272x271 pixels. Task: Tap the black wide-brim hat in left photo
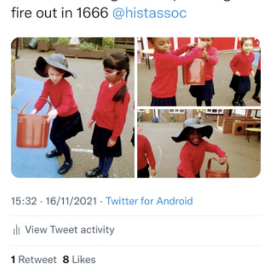tap(55, 66)
